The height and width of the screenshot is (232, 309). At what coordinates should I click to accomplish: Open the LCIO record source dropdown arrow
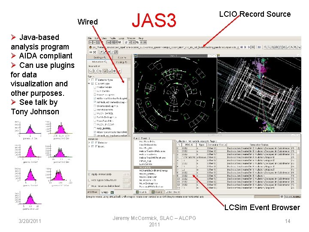[238, 47]
